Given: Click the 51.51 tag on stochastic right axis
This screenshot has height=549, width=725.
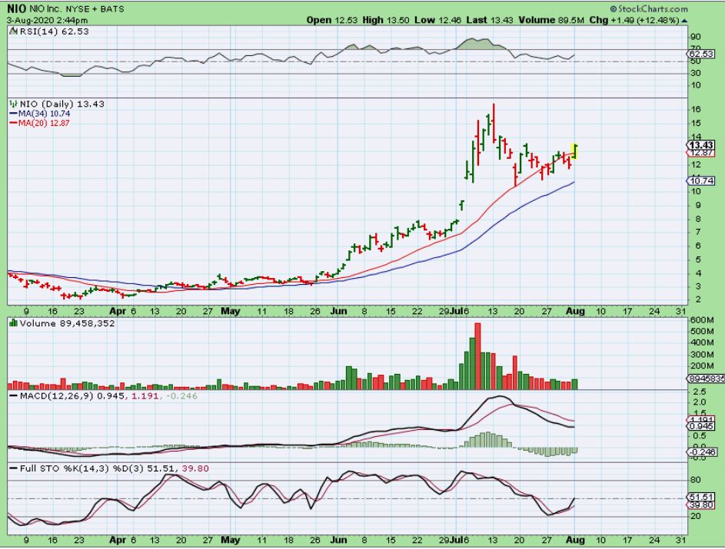Looking at the screenshot, I should click(x=701, y=498).
